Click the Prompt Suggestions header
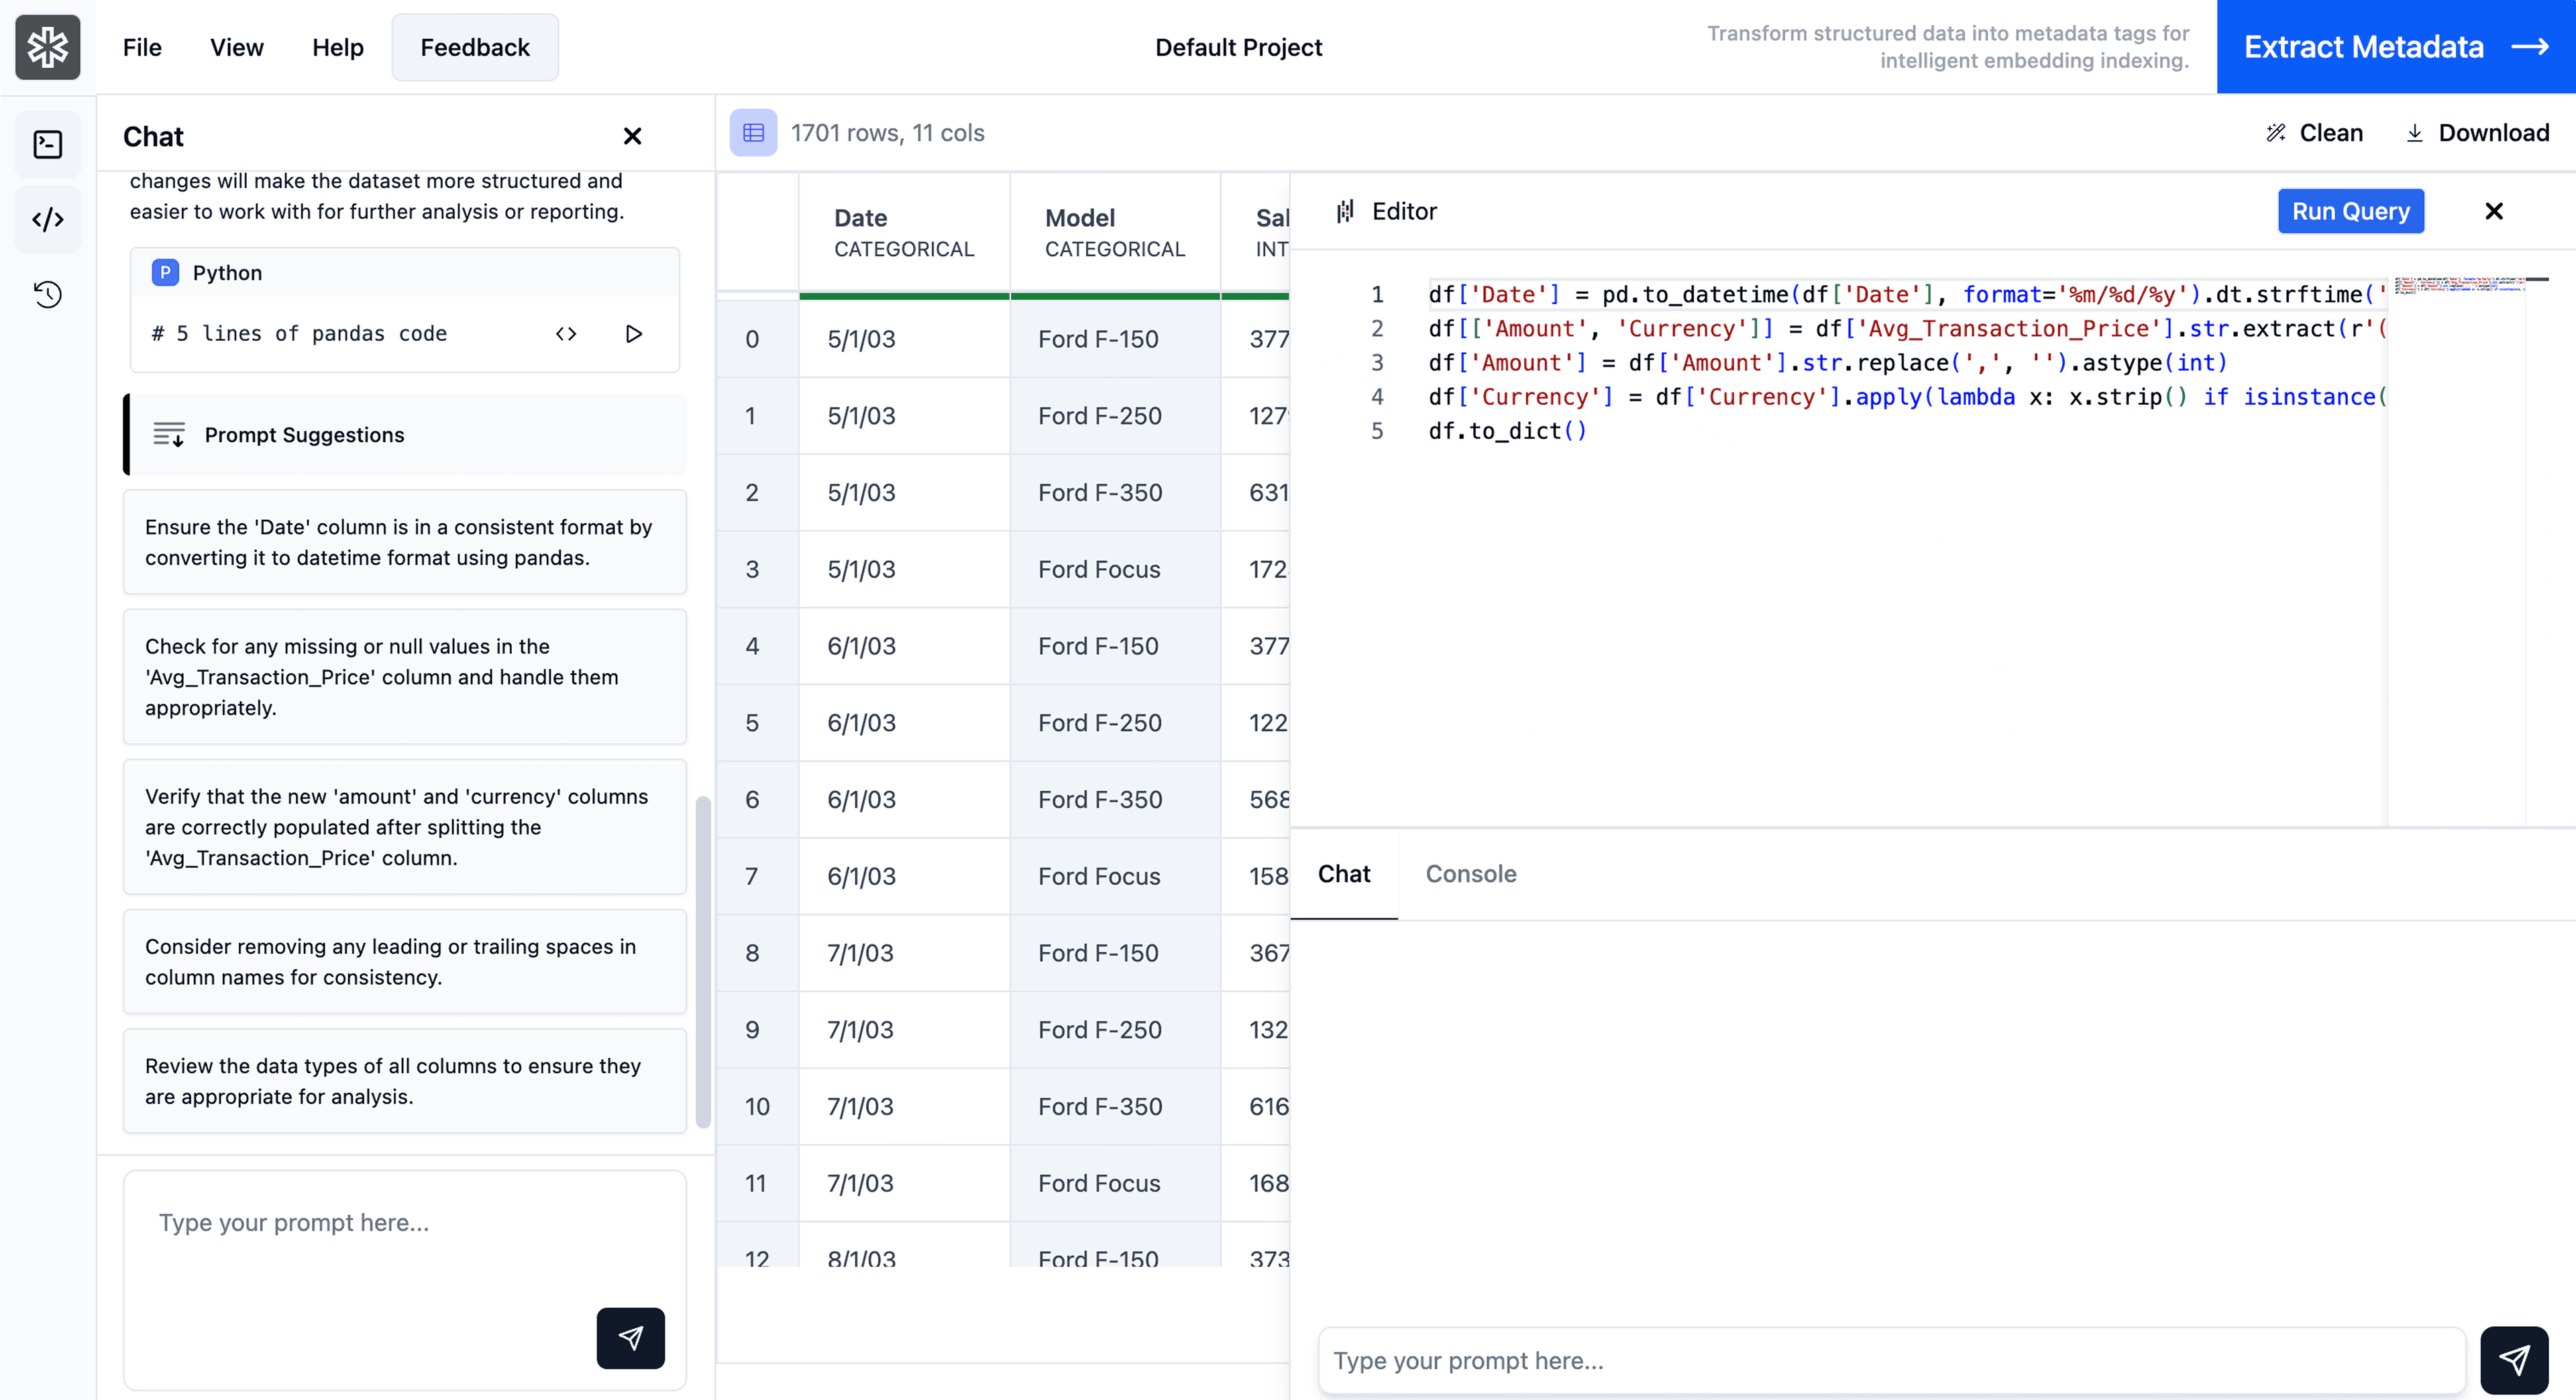 [x=406, y=435]
